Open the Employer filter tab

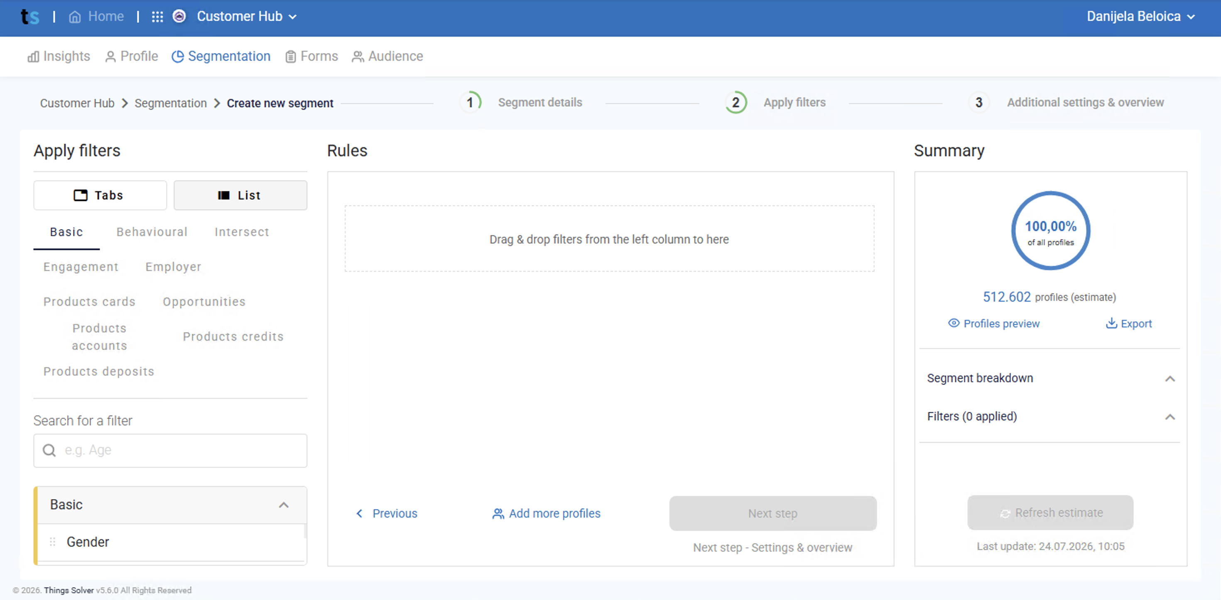(x=174, y=267)
